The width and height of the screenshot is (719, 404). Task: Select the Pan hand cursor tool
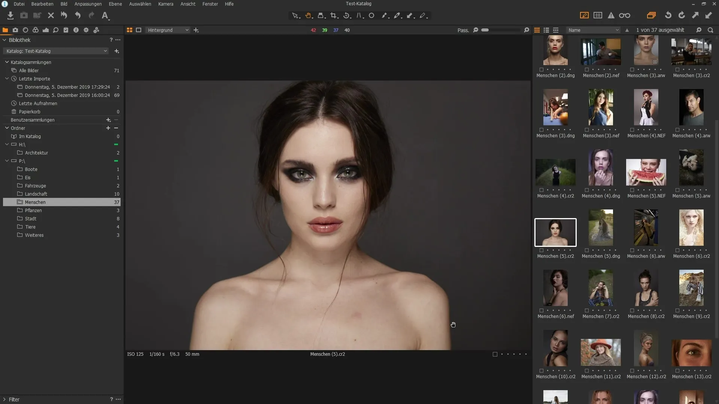tap(308, 15)
